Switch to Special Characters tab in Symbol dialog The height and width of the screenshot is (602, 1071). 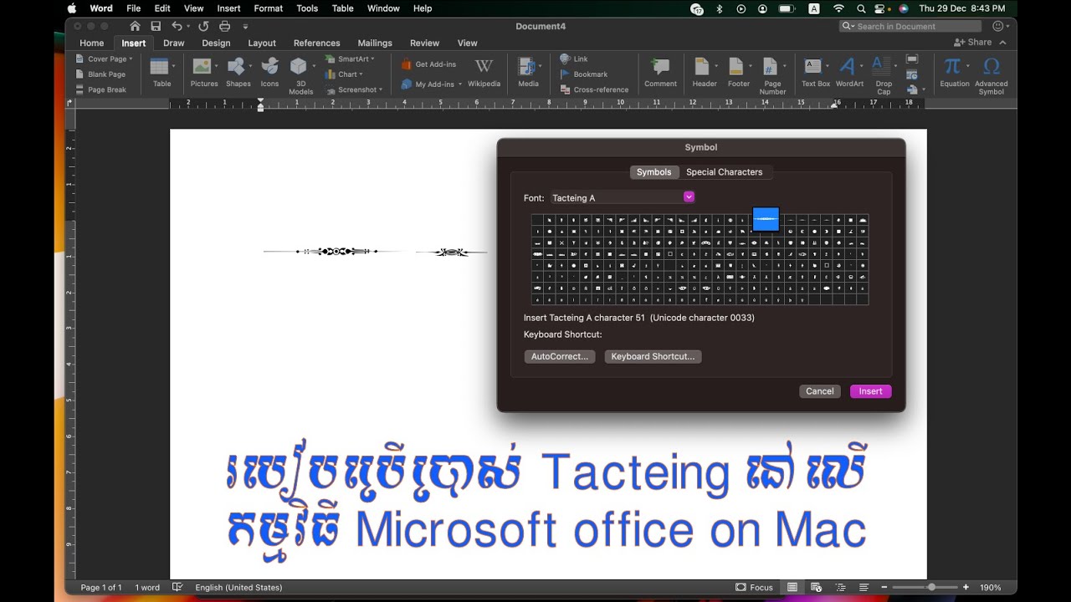(x=725, y=171)
